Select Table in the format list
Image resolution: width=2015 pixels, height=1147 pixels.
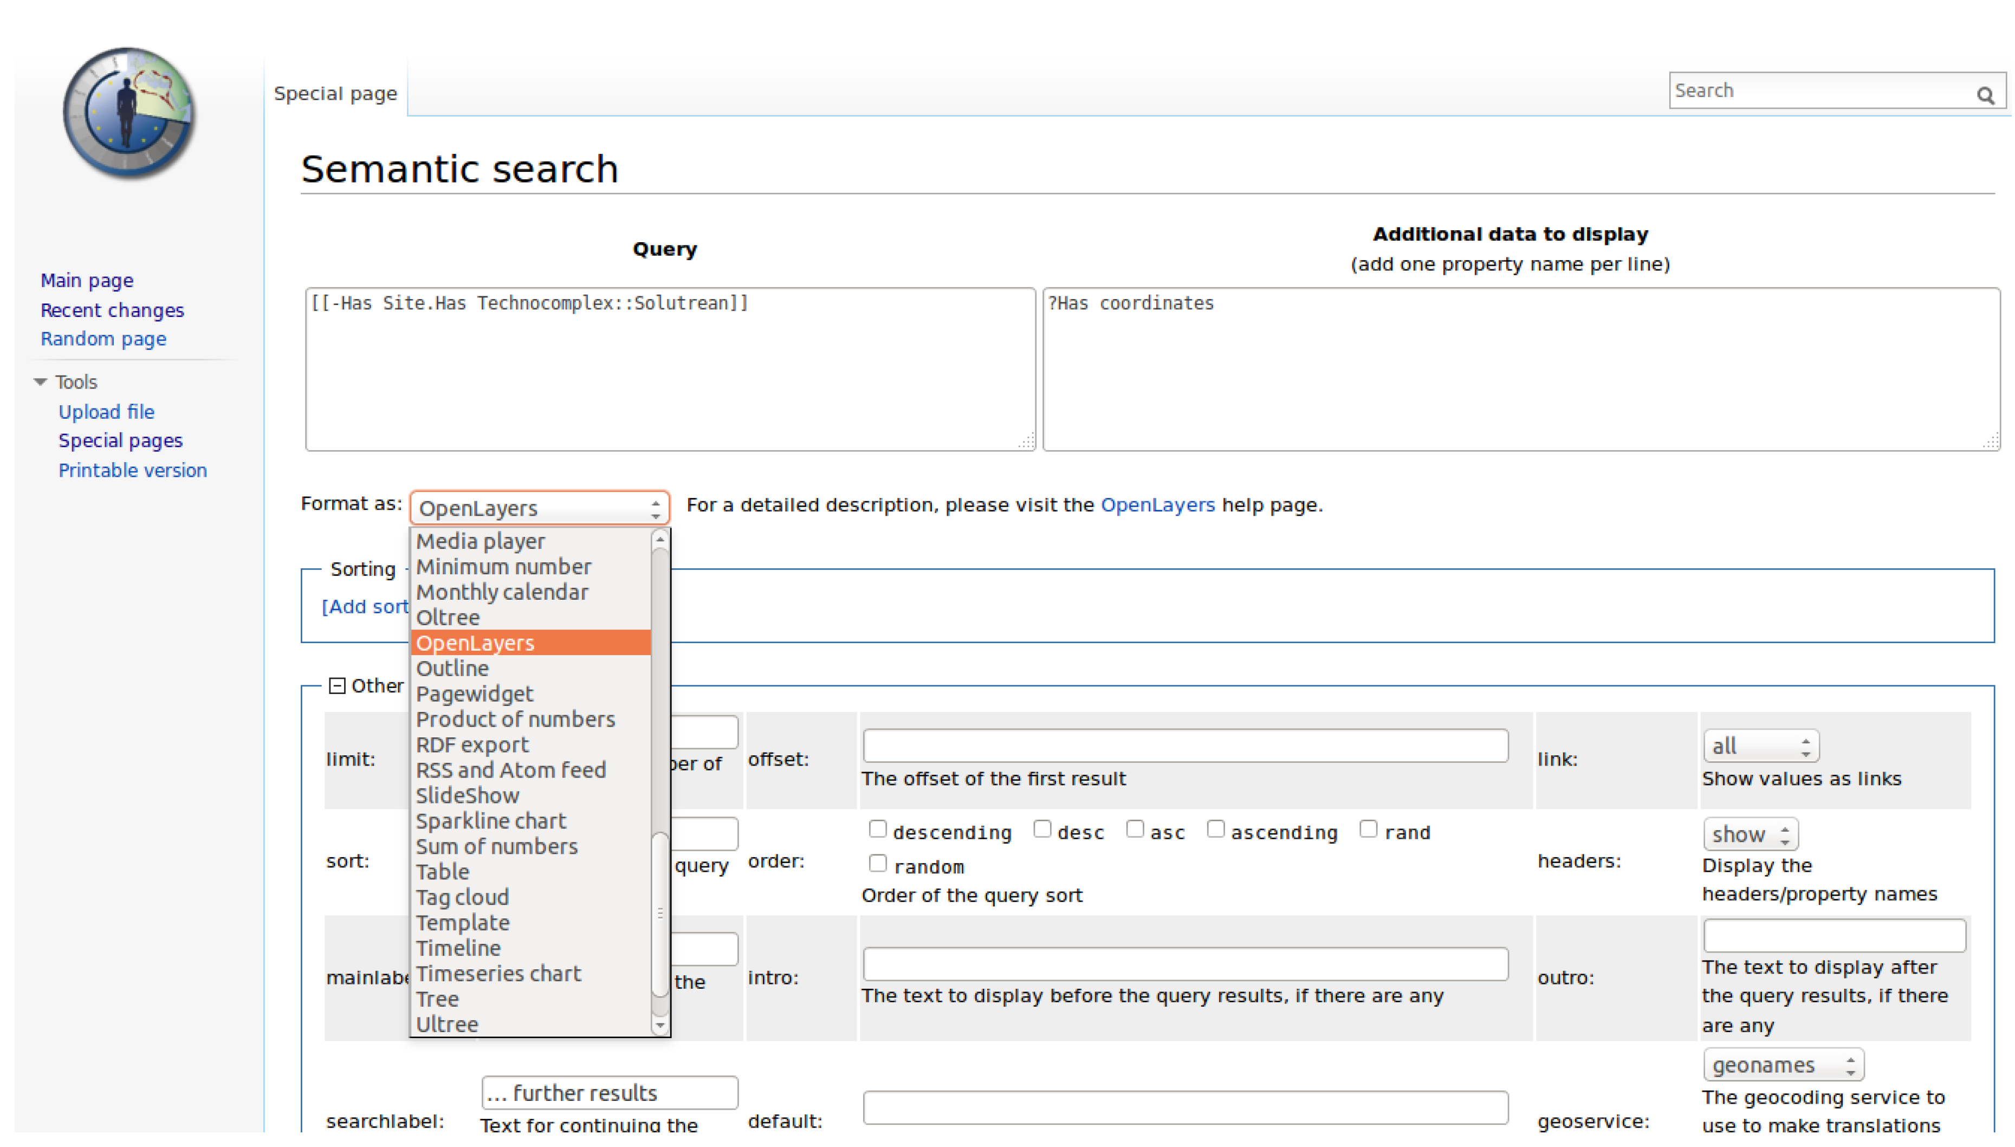click(443, 871)
